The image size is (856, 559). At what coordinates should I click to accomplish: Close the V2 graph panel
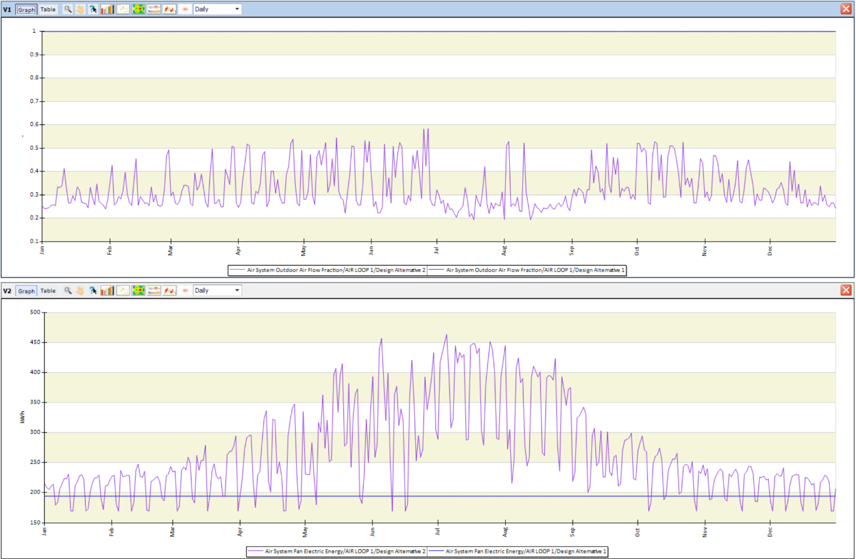coord(846,291)
